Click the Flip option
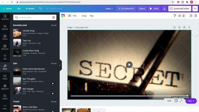Viewport: 199px width, 112px height. (91, 16)
